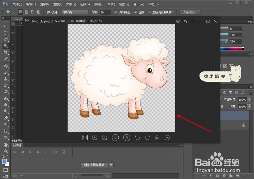Viewport: 254px width, 179px height.
Task: Open the Layer menu
Action: (x=57, y=4)
